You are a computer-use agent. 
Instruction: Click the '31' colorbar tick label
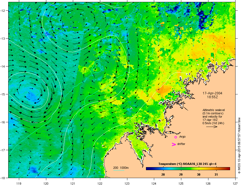click(216, 175)
